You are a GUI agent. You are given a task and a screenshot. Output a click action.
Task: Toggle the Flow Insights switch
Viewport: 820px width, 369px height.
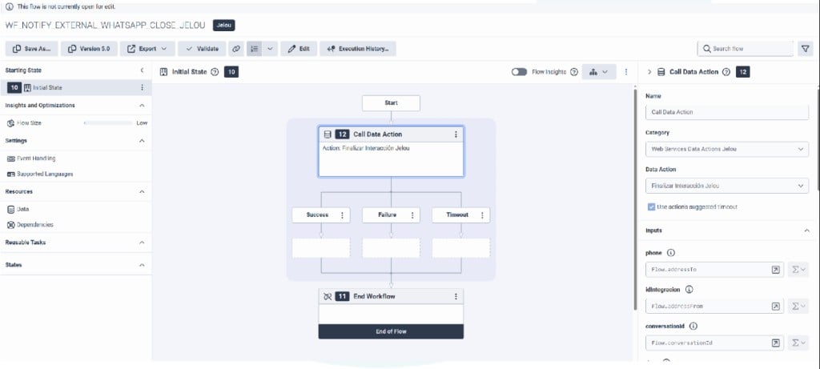coord(519,72)
